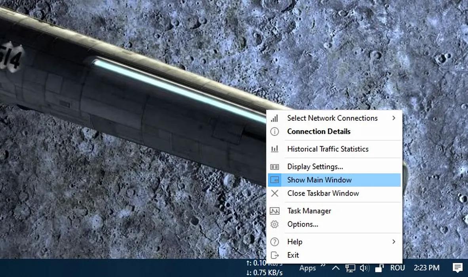Click the signal bars icon beside Select Network Connections
Screen dimensions: 468x277
click(x=274, y=118)
